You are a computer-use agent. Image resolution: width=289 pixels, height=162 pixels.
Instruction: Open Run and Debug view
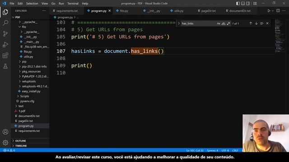(5, 45)
